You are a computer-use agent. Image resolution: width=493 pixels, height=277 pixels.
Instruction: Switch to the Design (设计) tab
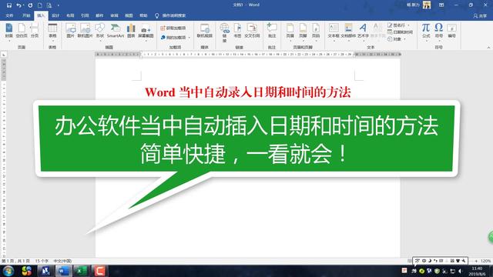(x=55, y=15)
